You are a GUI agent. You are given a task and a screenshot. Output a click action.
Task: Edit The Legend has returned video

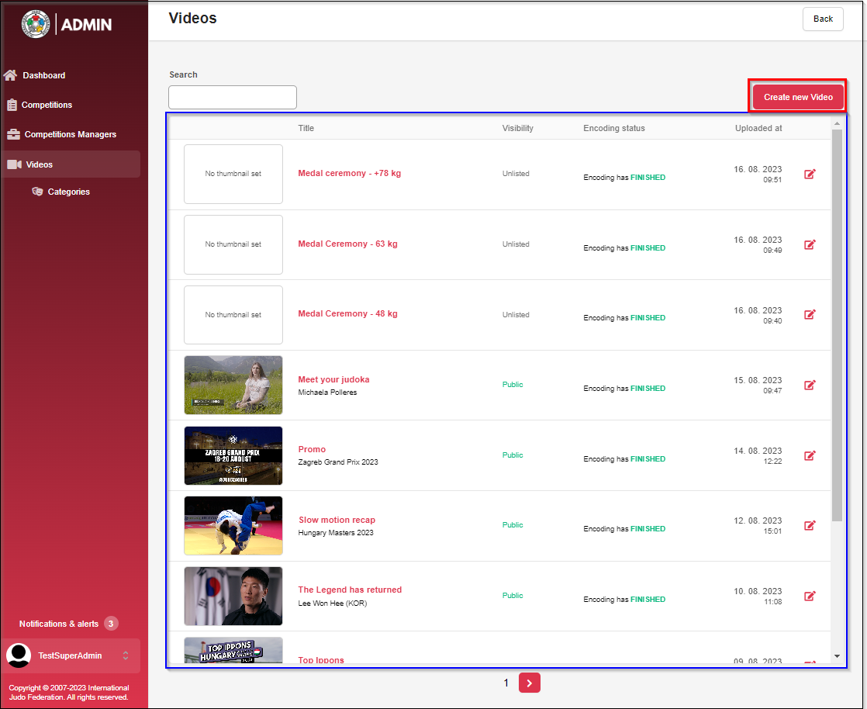click(810, 596)
